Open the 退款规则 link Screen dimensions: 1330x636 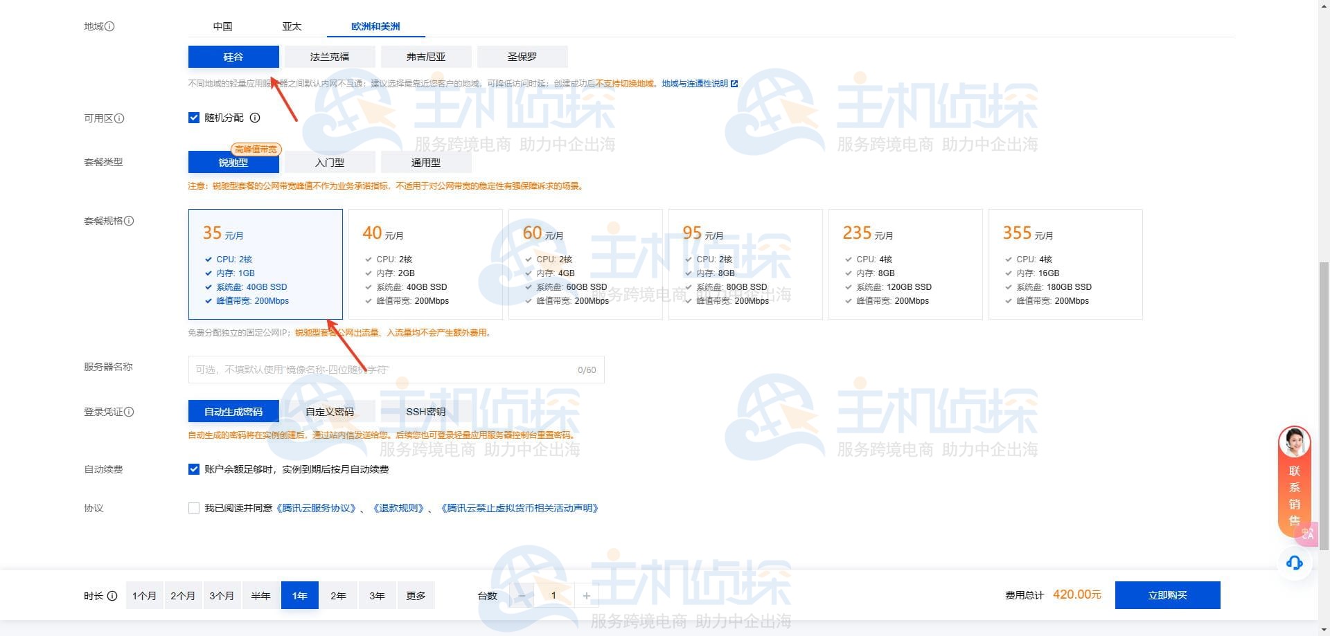tap(398, 508)
